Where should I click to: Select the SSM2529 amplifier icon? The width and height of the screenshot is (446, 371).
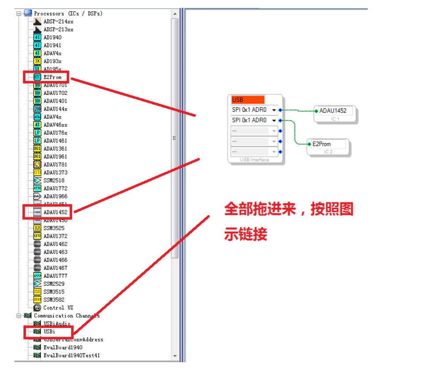click(37, 284)
